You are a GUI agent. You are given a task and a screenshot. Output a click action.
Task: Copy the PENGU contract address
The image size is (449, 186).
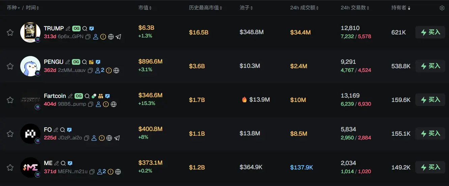pos(90,71)
